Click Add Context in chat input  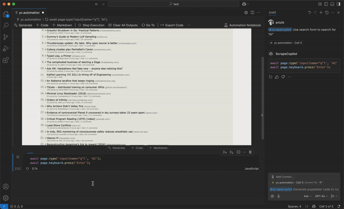click(282, 177)
